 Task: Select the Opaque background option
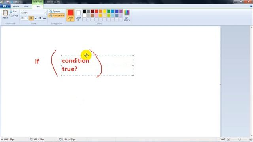(55, 11)
